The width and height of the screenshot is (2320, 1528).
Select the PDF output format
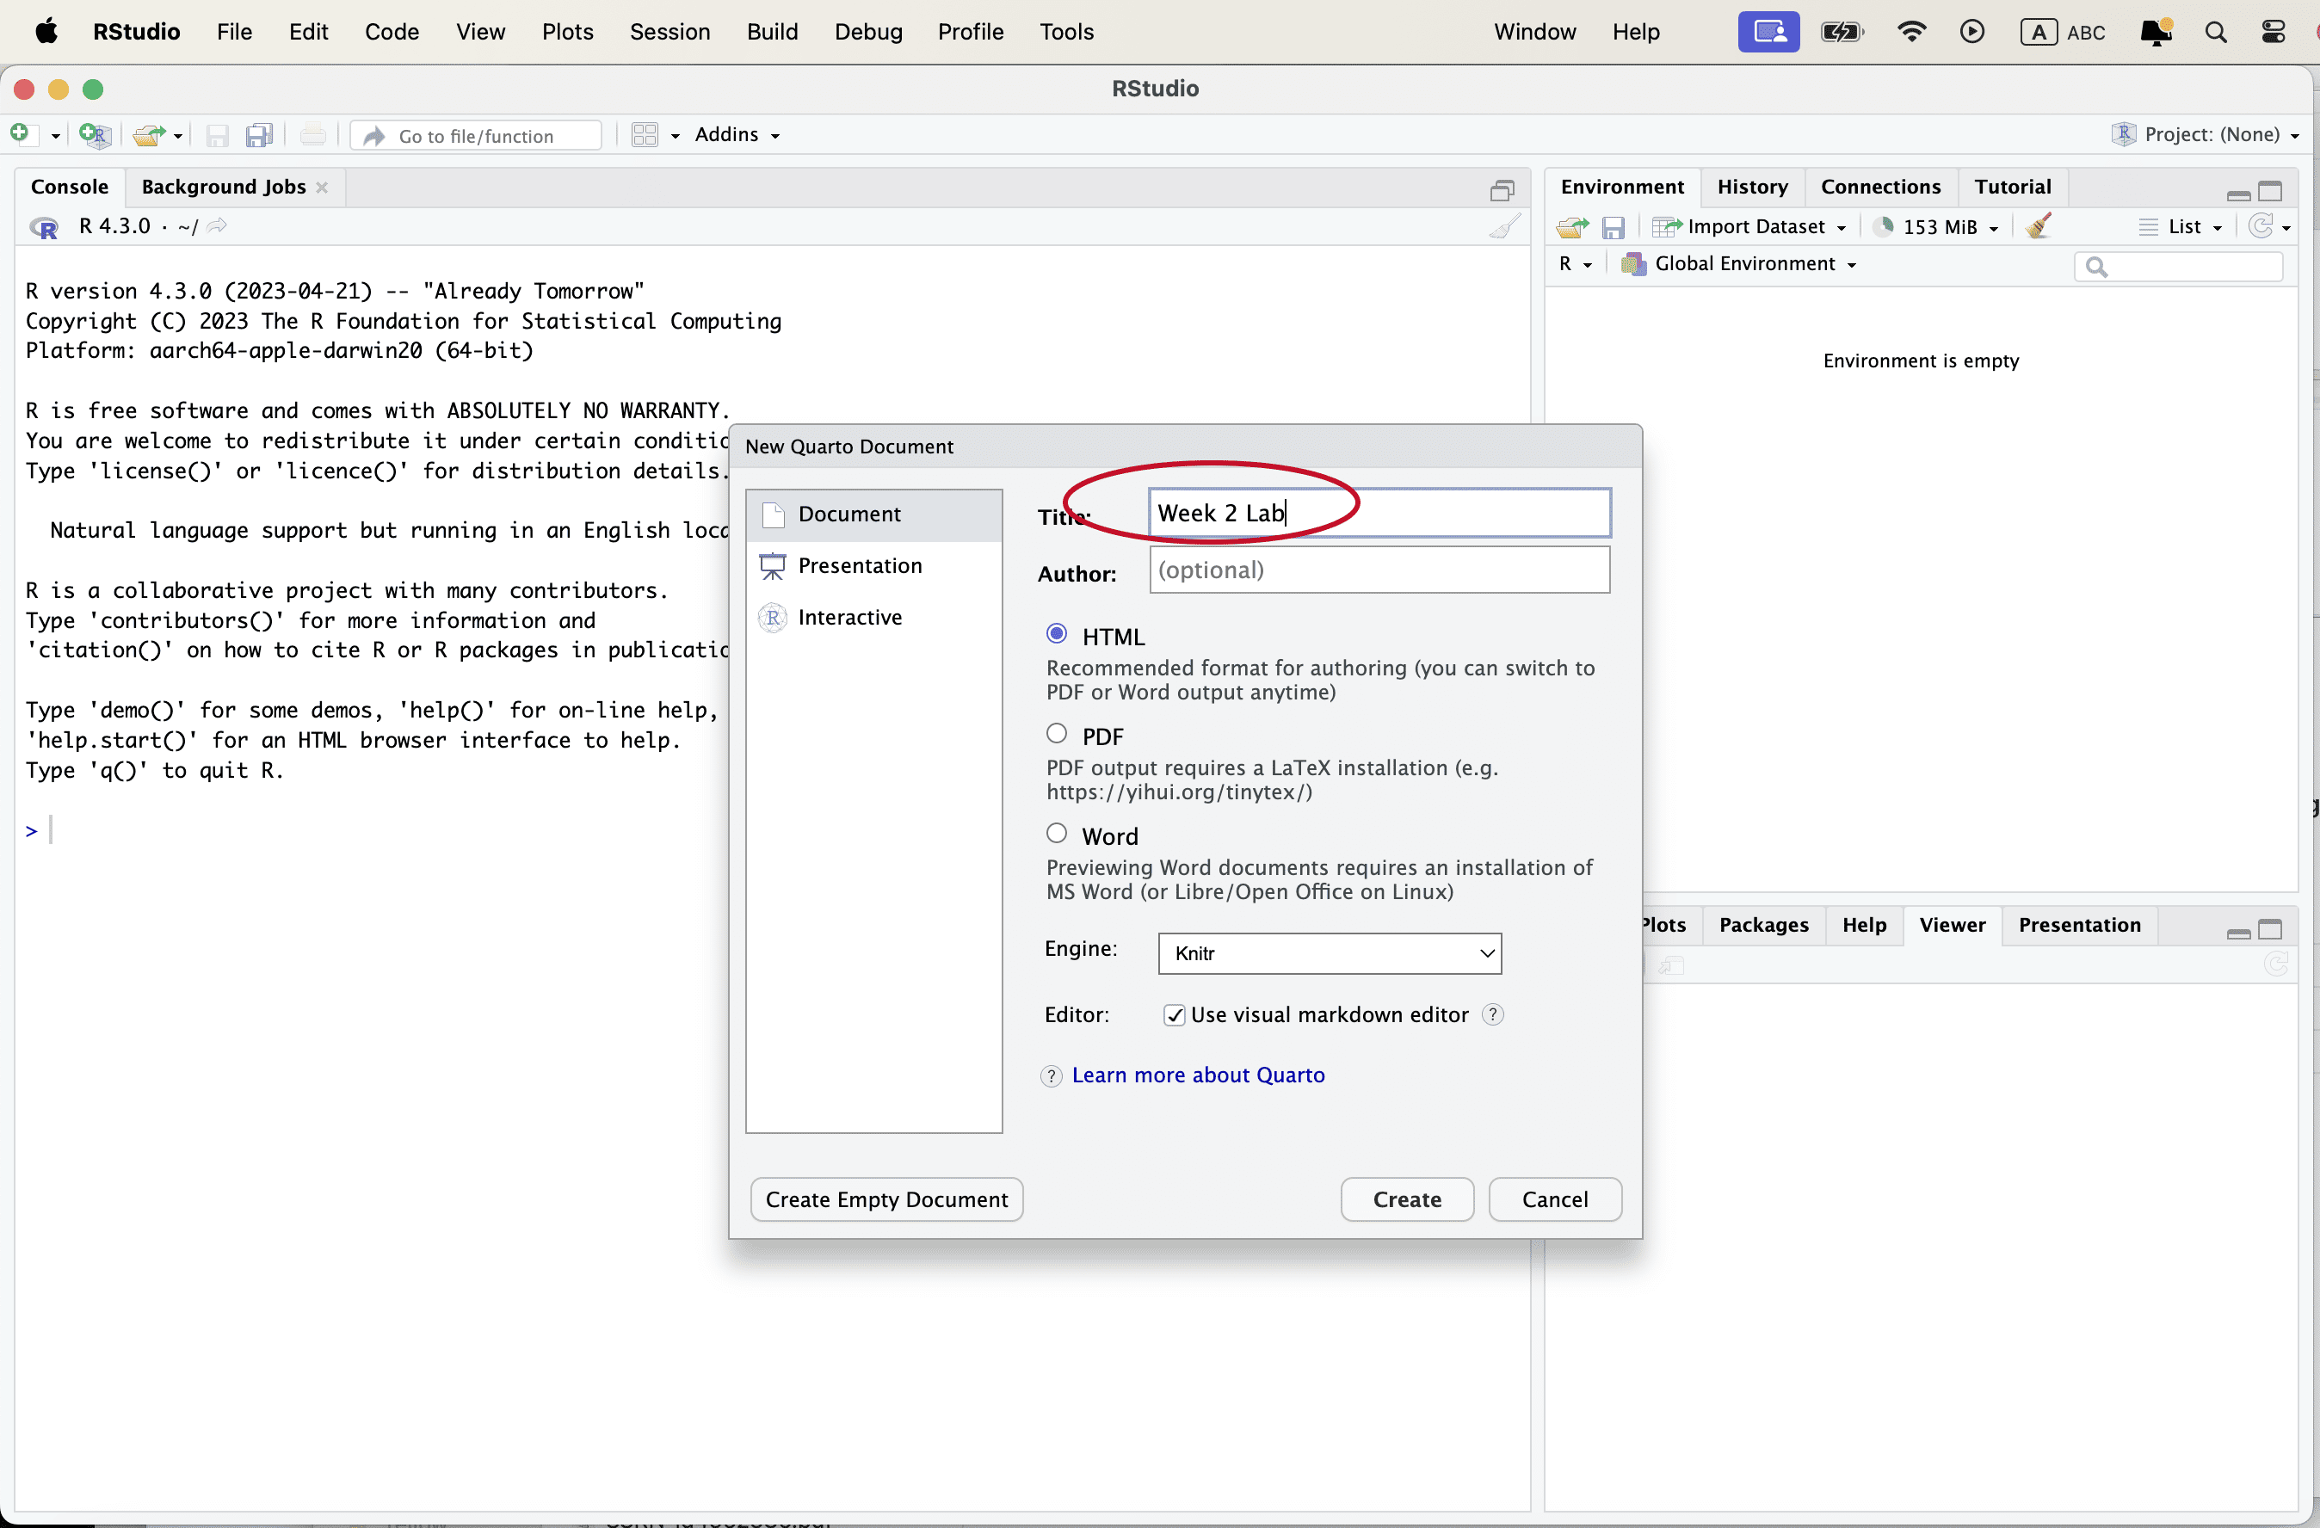pyautogui.click(x=1057, y=733)
